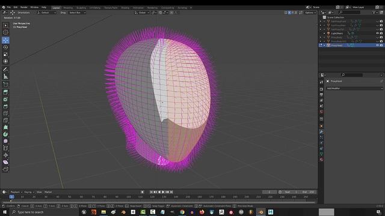Select the Add Cube tool

click(5, 85)
